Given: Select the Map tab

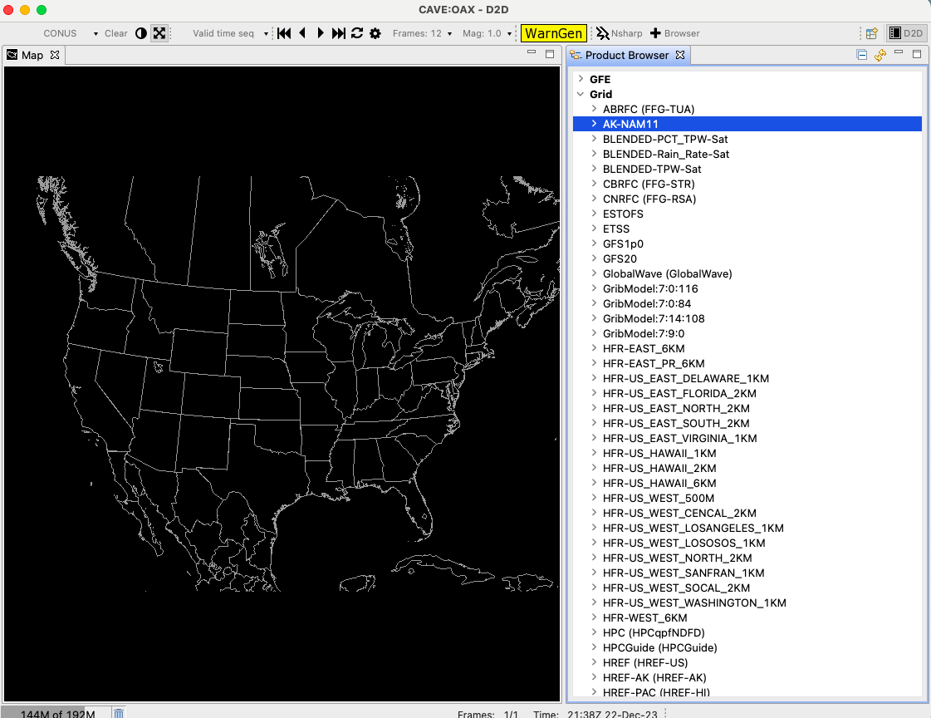Looking at the screenshot, I should pos(32,55).
